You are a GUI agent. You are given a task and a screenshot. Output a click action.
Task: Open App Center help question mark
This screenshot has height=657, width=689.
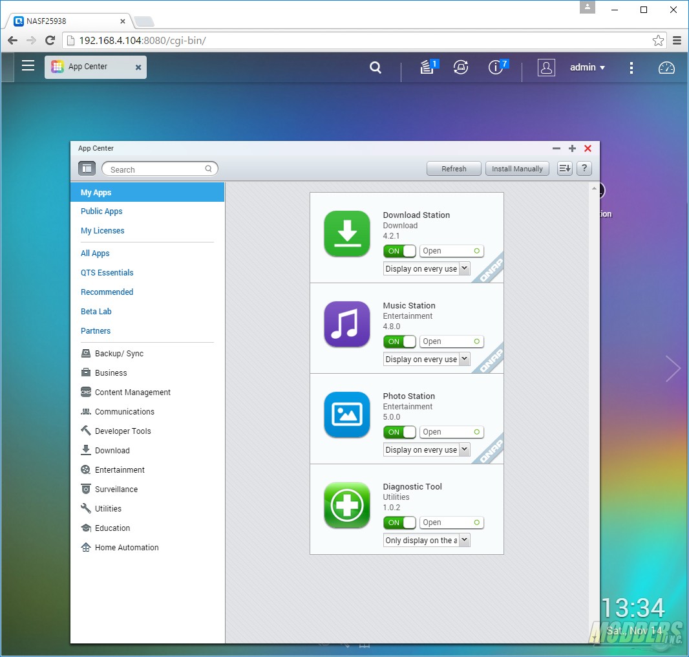584,168
